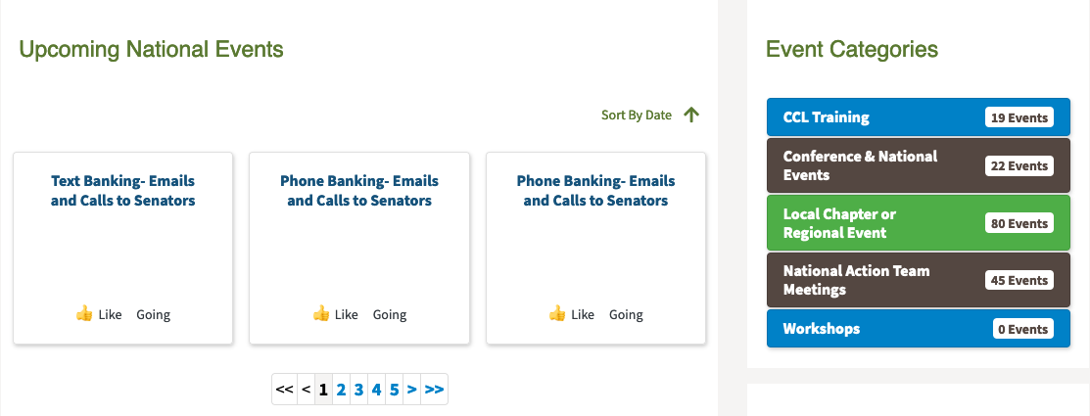Open Text Banking- Emails and Calls title link

[x=123, y=191]
